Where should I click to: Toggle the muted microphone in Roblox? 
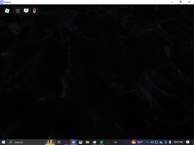point(35,11)
